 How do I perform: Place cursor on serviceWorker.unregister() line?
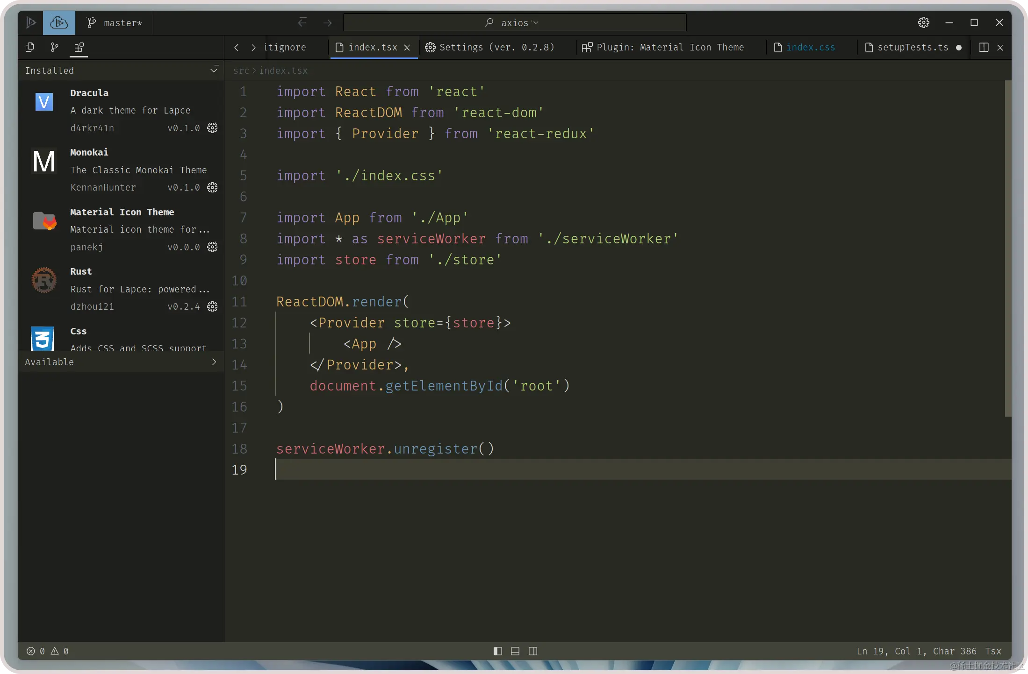click(x=385, y=449)
